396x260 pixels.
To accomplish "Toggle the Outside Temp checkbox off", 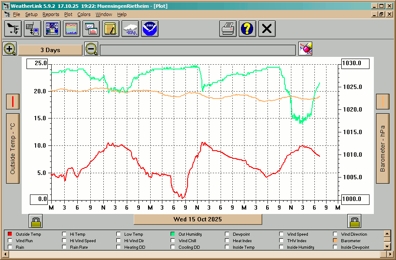I will [10, 234].
